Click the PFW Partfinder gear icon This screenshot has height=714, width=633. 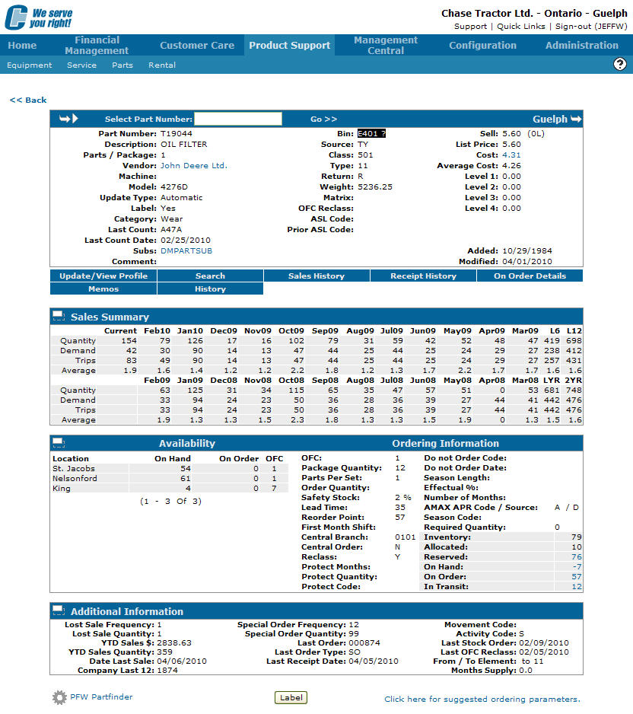(59, 697)
